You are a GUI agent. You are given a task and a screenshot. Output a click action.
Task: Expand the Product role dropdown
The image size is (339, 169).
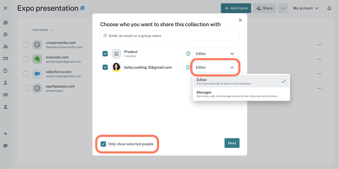pyautogui.click(x=215, y=54)
